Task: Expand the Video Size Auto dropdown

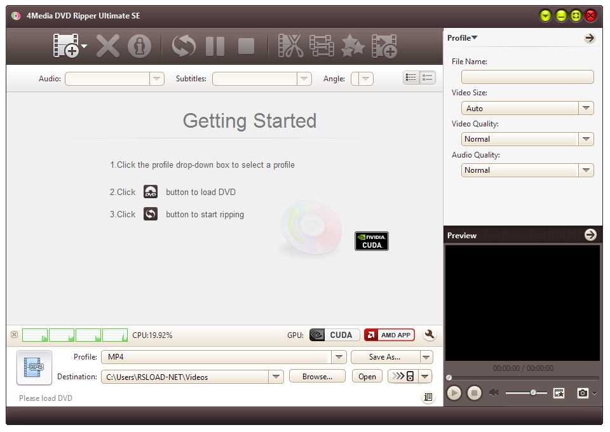Action: tap(586, 108)
